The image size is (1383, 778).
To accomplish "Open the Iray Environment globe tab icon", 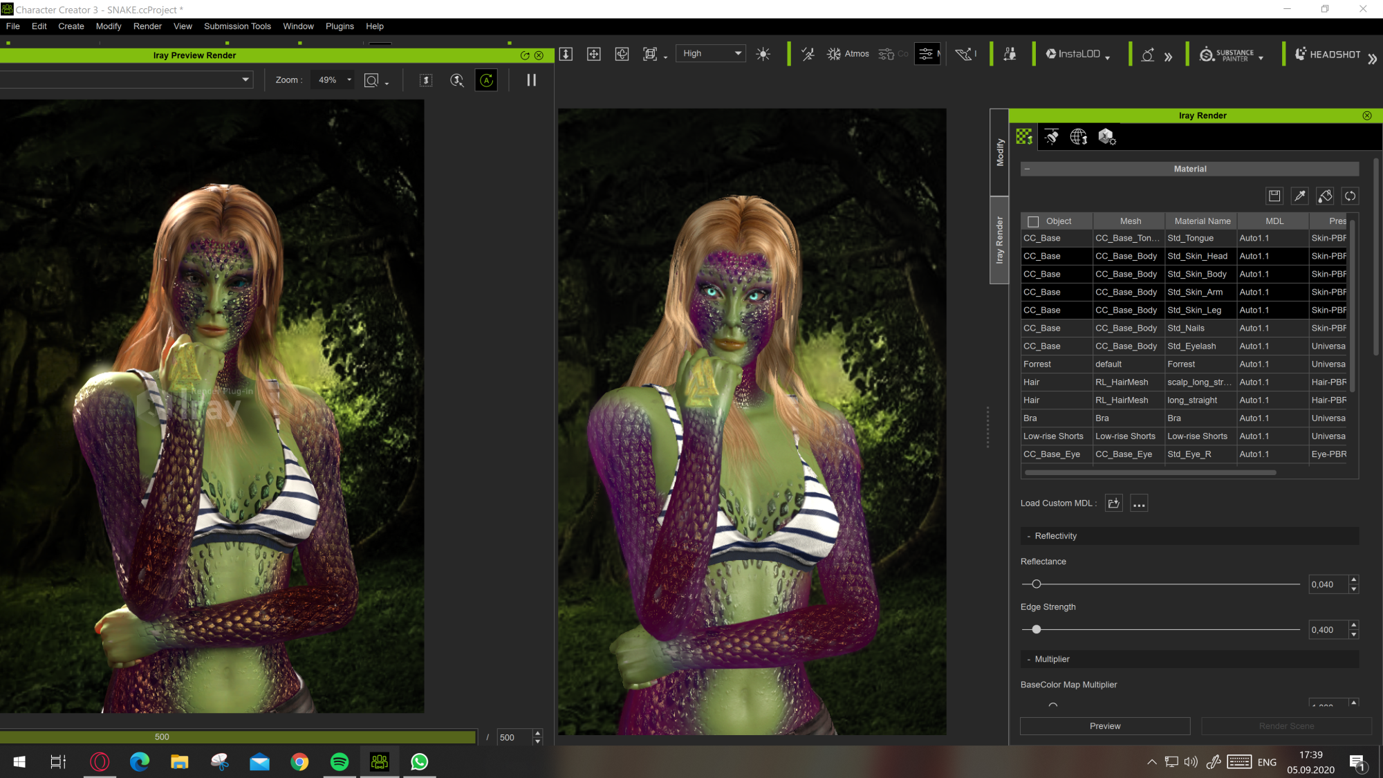I will coord(1079,137).
